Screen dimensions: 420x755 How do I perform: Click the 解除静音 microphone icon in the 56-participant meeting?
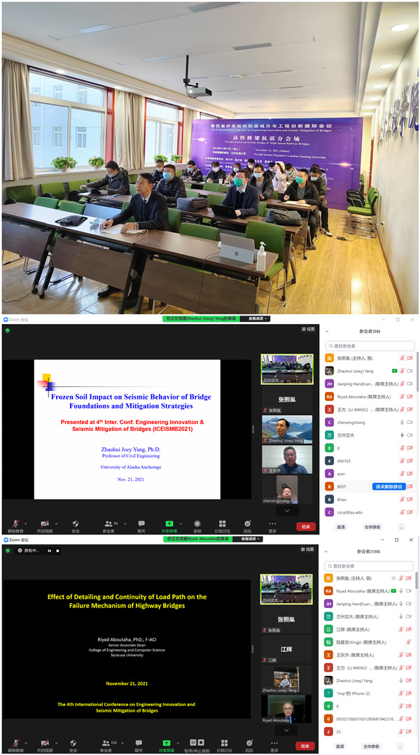(x=15, y=523)
